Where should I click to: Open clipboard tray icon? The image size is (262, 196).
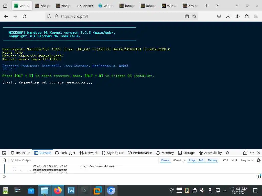pyautogui.click(x=194, y=190)
